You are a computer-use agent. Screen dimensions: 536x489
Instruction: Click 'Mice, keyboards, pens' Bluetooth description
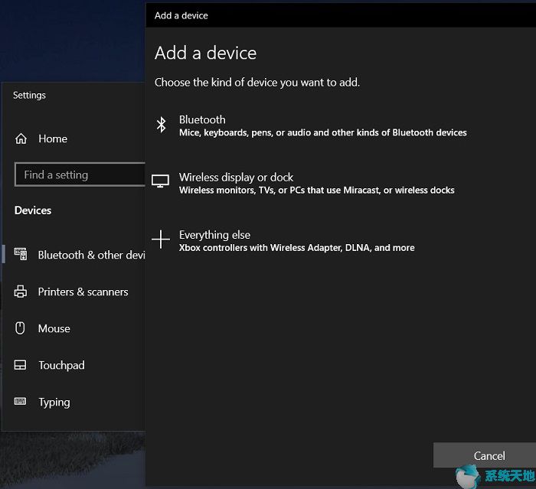322,132
